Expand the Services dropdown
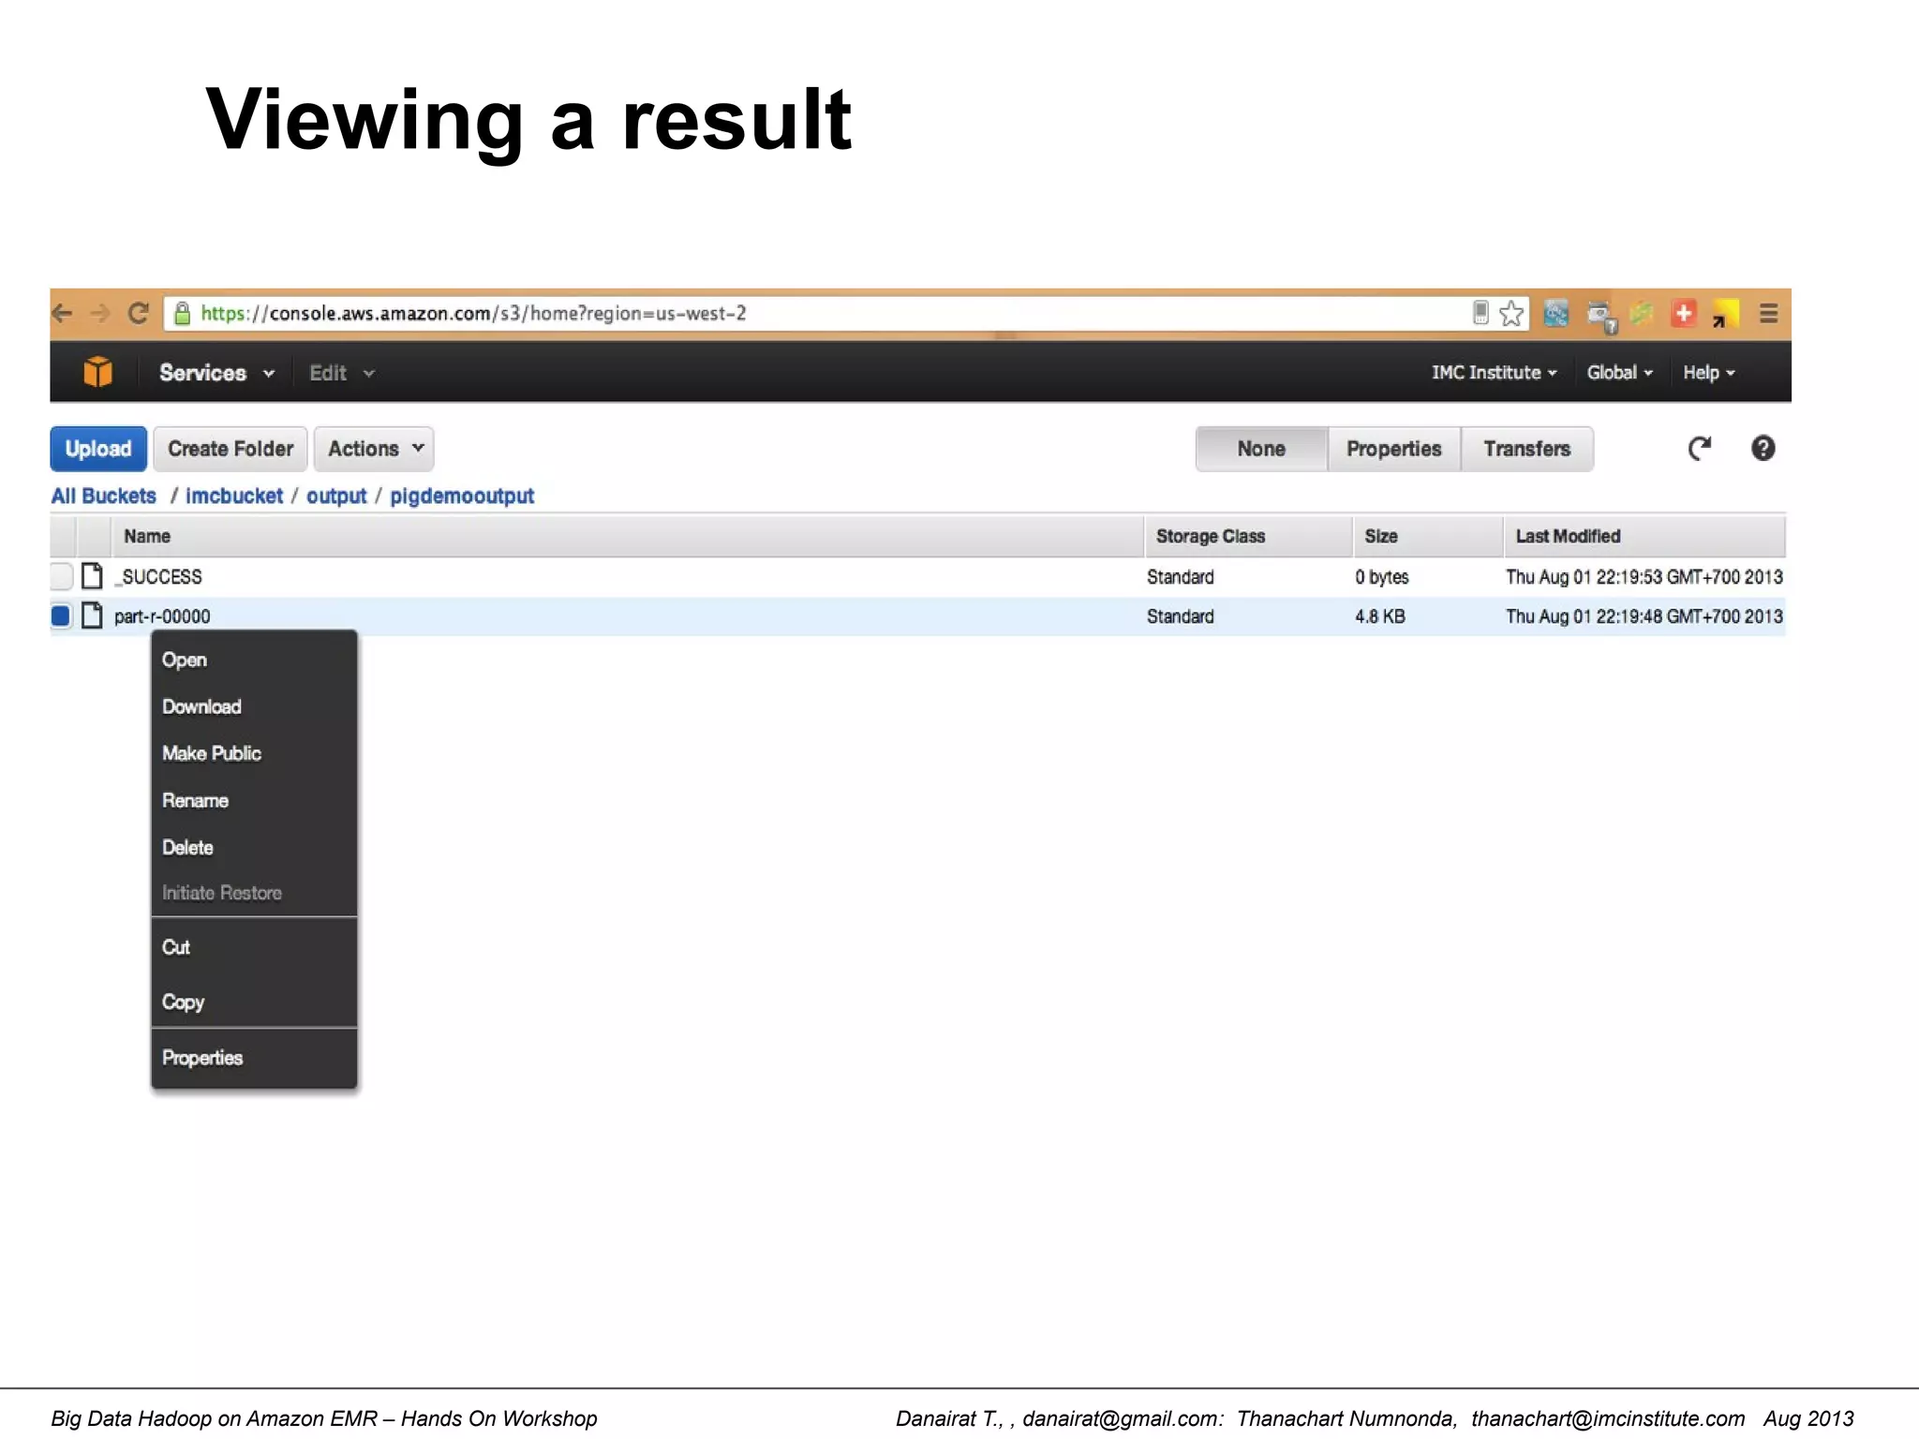Image resolution: width=1919 pixels, height=1439 pixels. click(216, 373)
